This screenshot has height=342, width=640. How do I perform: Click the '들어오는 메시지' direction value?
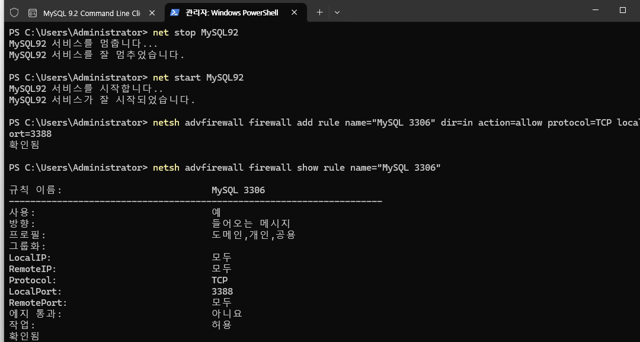pyautogui.click(x=251, y=223)
